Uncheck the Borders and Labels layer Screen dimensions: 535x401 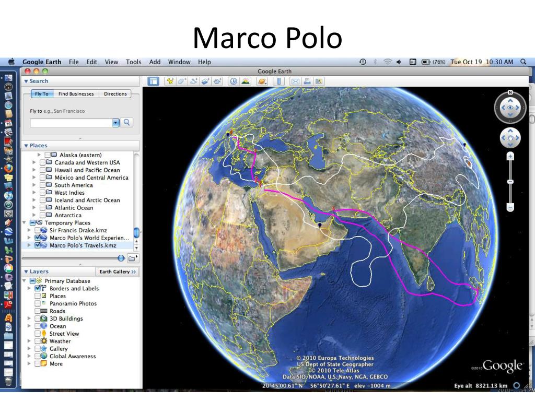coord(38,288)
